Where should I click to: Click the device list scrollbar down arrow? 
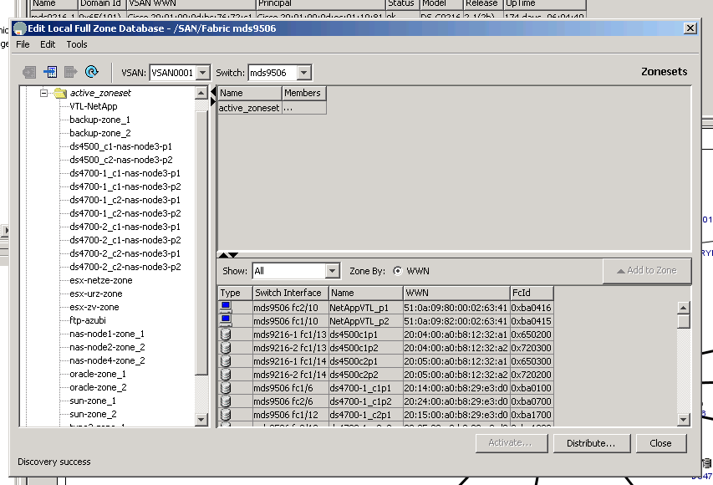[x=684, y=419]
